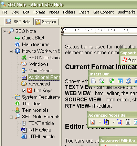Select the Main features note

36,44
